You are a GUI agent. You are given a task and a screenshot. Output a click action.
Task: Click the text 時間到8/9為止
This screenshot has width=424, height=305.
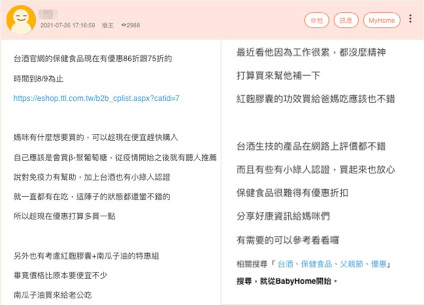pos(38,79)
